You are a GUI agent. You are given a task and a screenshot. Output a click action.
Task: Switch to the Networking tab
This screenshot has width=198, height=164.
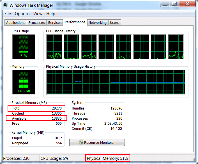click(98, 23)
